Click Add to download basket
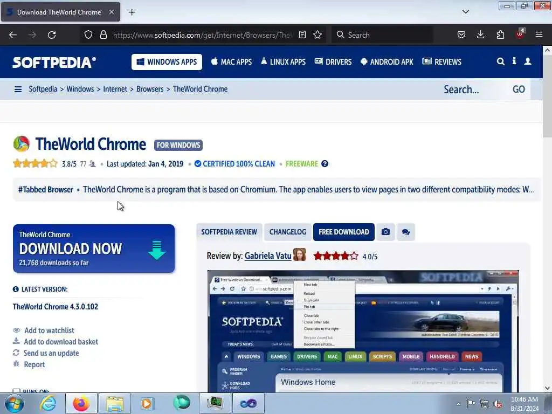552x414 pixels. [61, 341]
